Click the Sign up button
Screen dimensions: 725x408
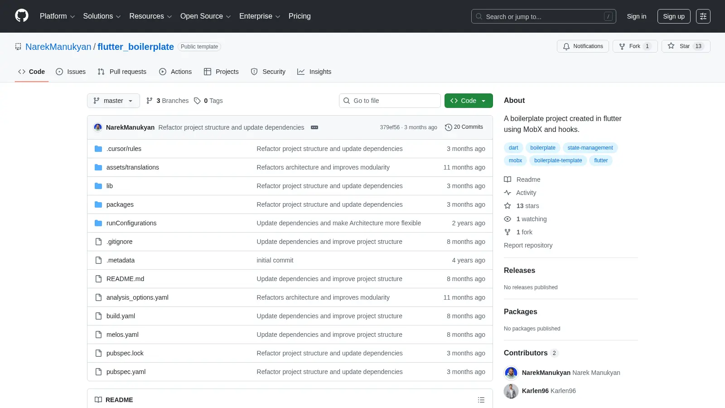(x=674, y=16)
